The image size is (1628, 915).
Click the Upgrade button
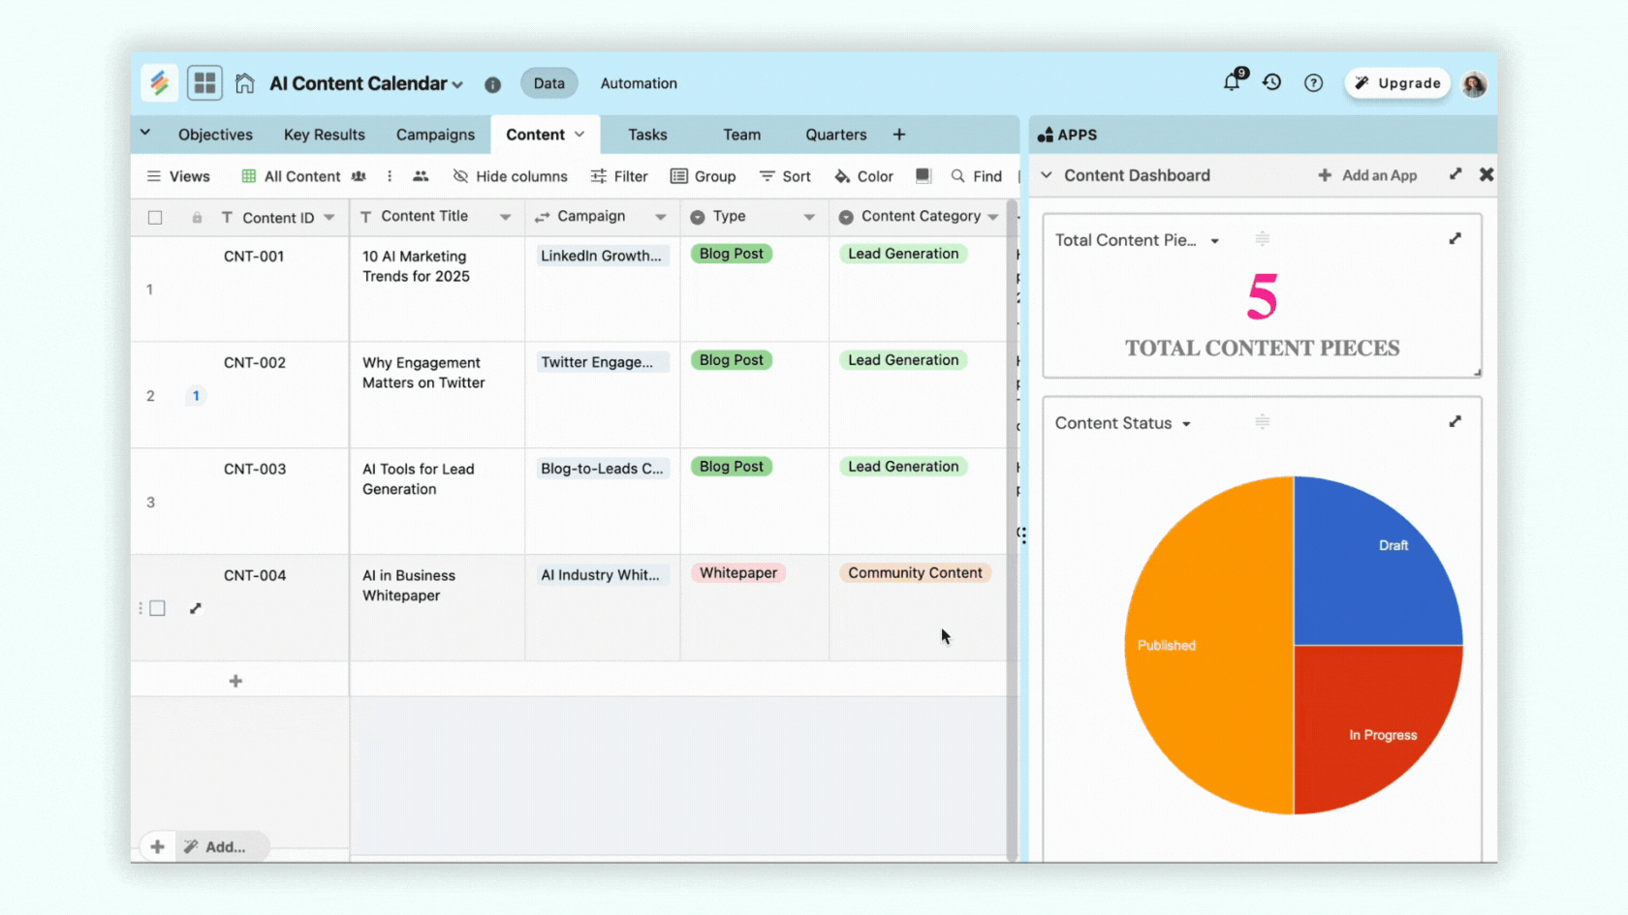click(x=1397, y=83)
